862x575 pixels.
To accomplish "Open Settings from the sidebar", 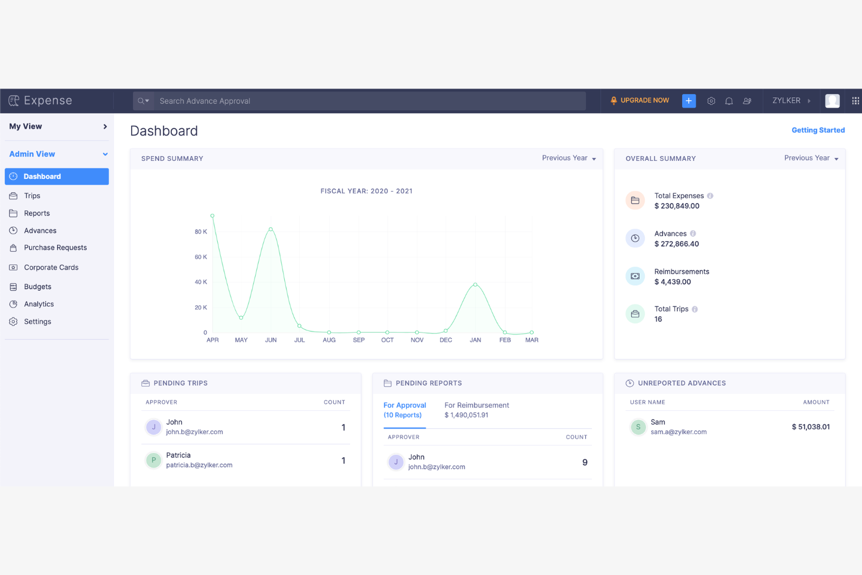I will point(37,322).
